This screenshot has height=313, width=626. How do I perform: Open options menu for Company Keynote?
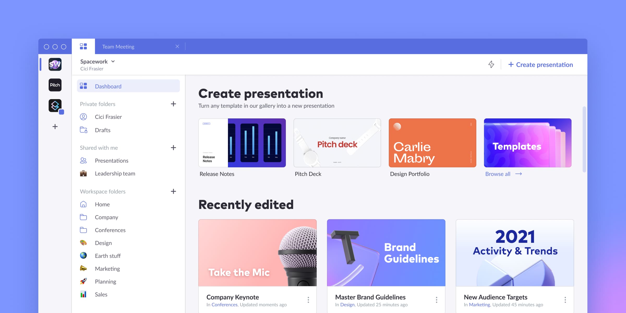coord(308,300)
